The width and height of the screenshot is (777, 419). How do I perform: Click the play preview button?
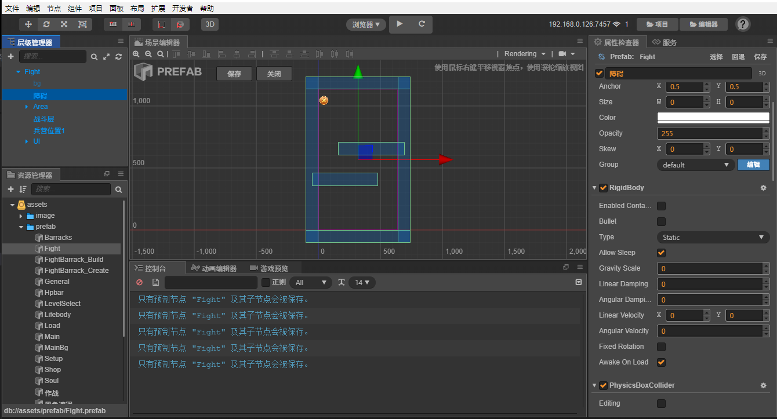pyautogui.click(x=399, y=24)
